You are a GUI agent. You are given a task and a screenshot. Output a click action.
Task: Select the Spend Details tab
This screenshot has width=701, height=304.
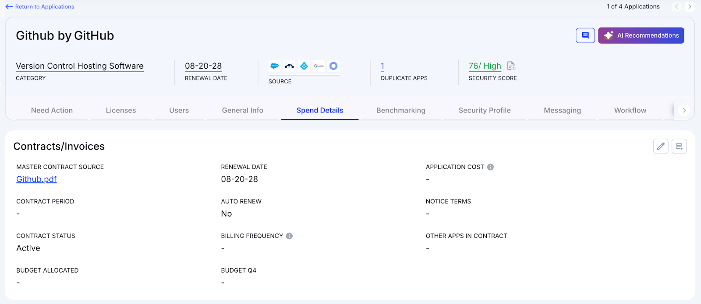point(320,110)
